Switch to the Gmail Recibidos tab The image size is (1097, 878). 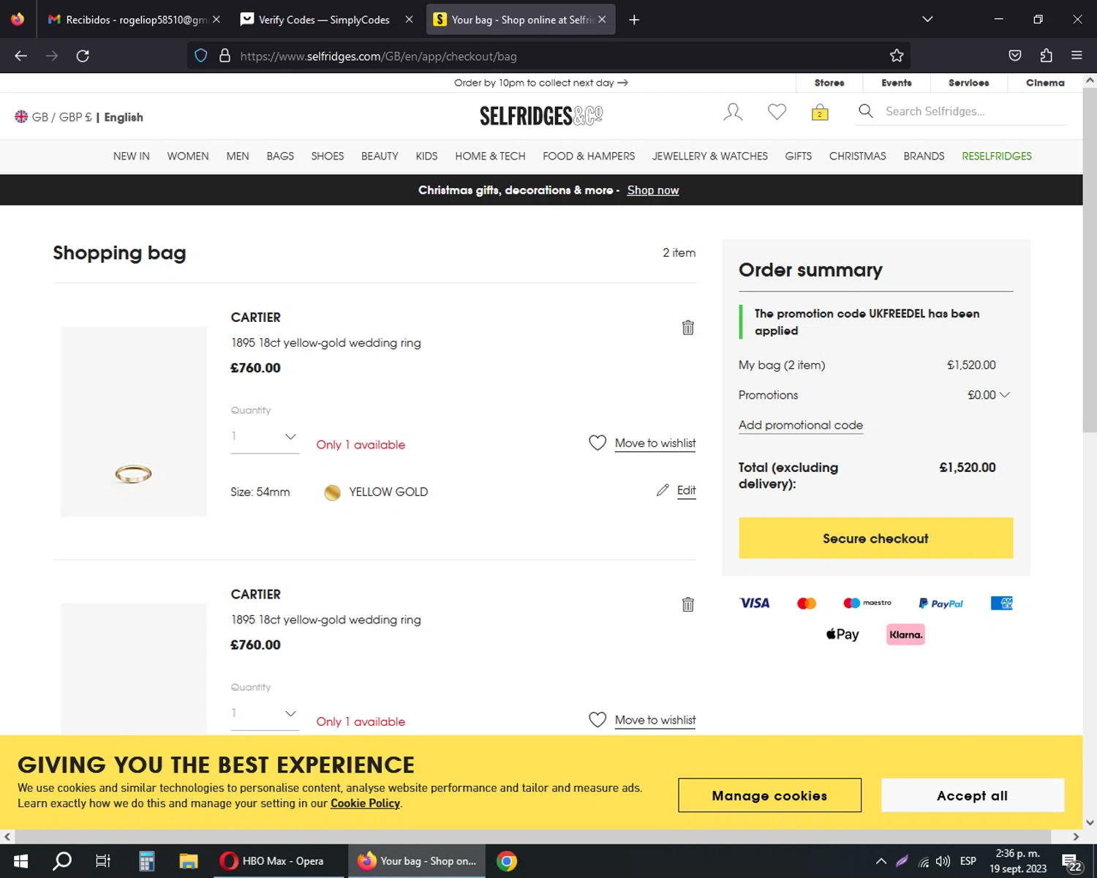click(x=134, y=20)
